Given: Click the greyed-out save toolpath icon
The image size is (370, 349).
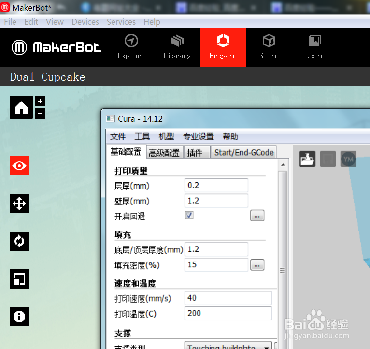Looking at the screenshot, I should tap(328, 159).
